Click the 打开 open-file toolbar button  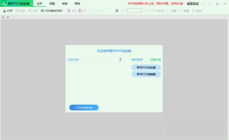click(x=8, y=11)
